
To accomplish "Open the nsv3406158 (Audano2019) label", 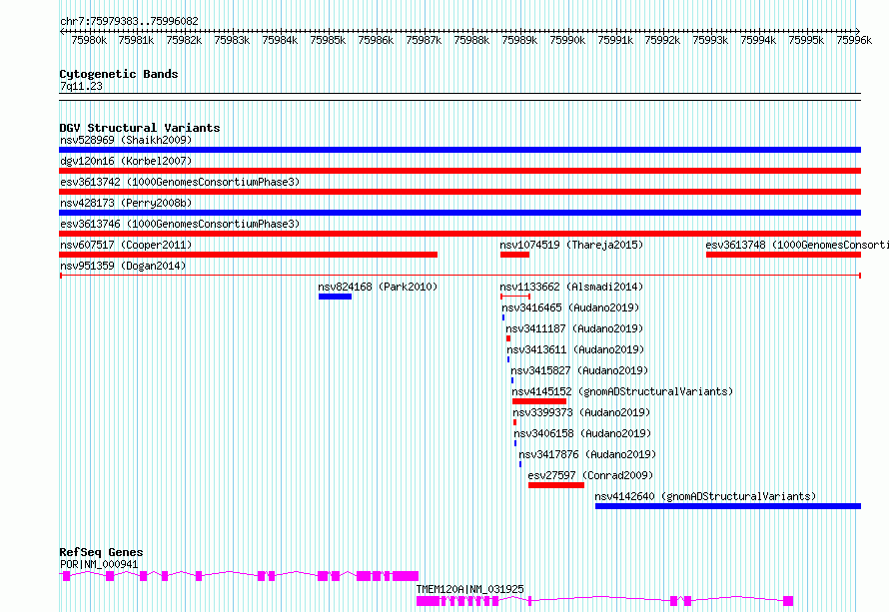I will click(x=582, y=433).
